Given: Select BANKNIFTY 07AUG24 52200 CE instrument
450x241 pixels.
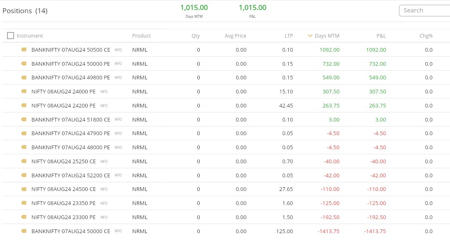Looking at the screenshot, I should 71,175.
